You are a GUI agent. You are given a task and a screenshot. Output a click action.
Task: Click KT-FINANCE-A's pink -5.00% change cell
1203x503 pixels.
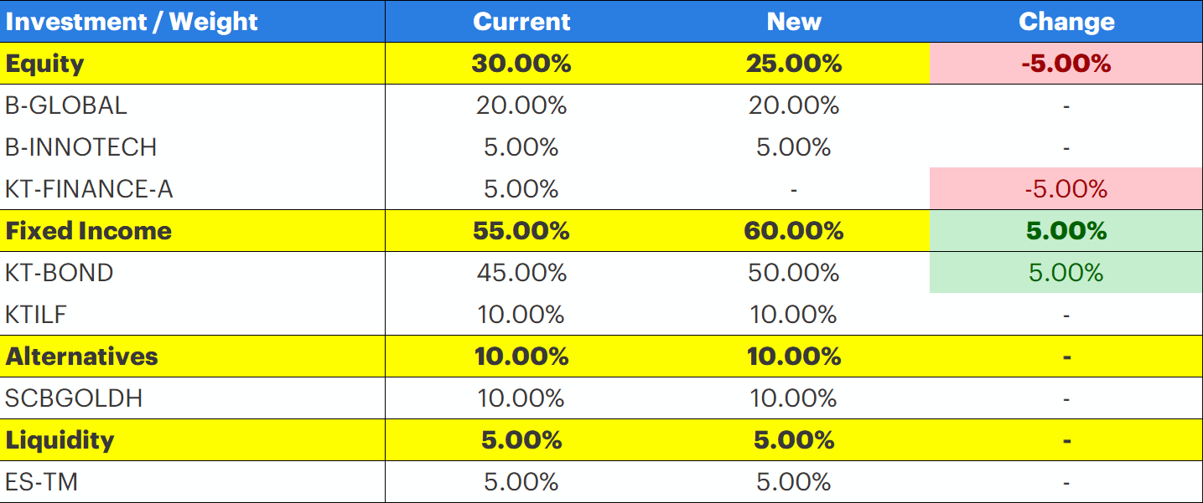point(1066,189)
